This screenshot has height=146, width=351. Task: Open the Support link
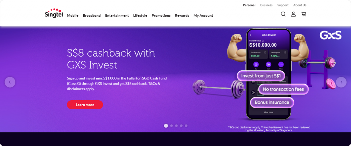[x=283, y=5]
